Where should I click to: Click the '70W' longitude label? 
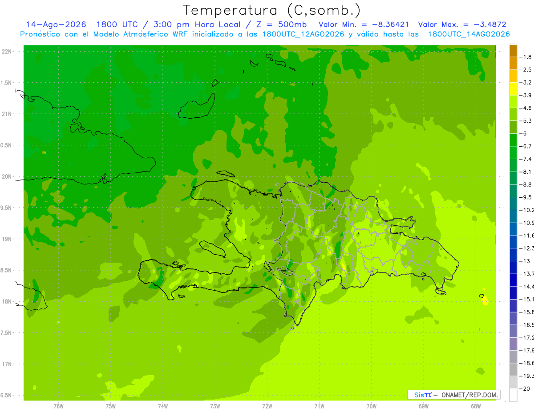tap(372, 406)
